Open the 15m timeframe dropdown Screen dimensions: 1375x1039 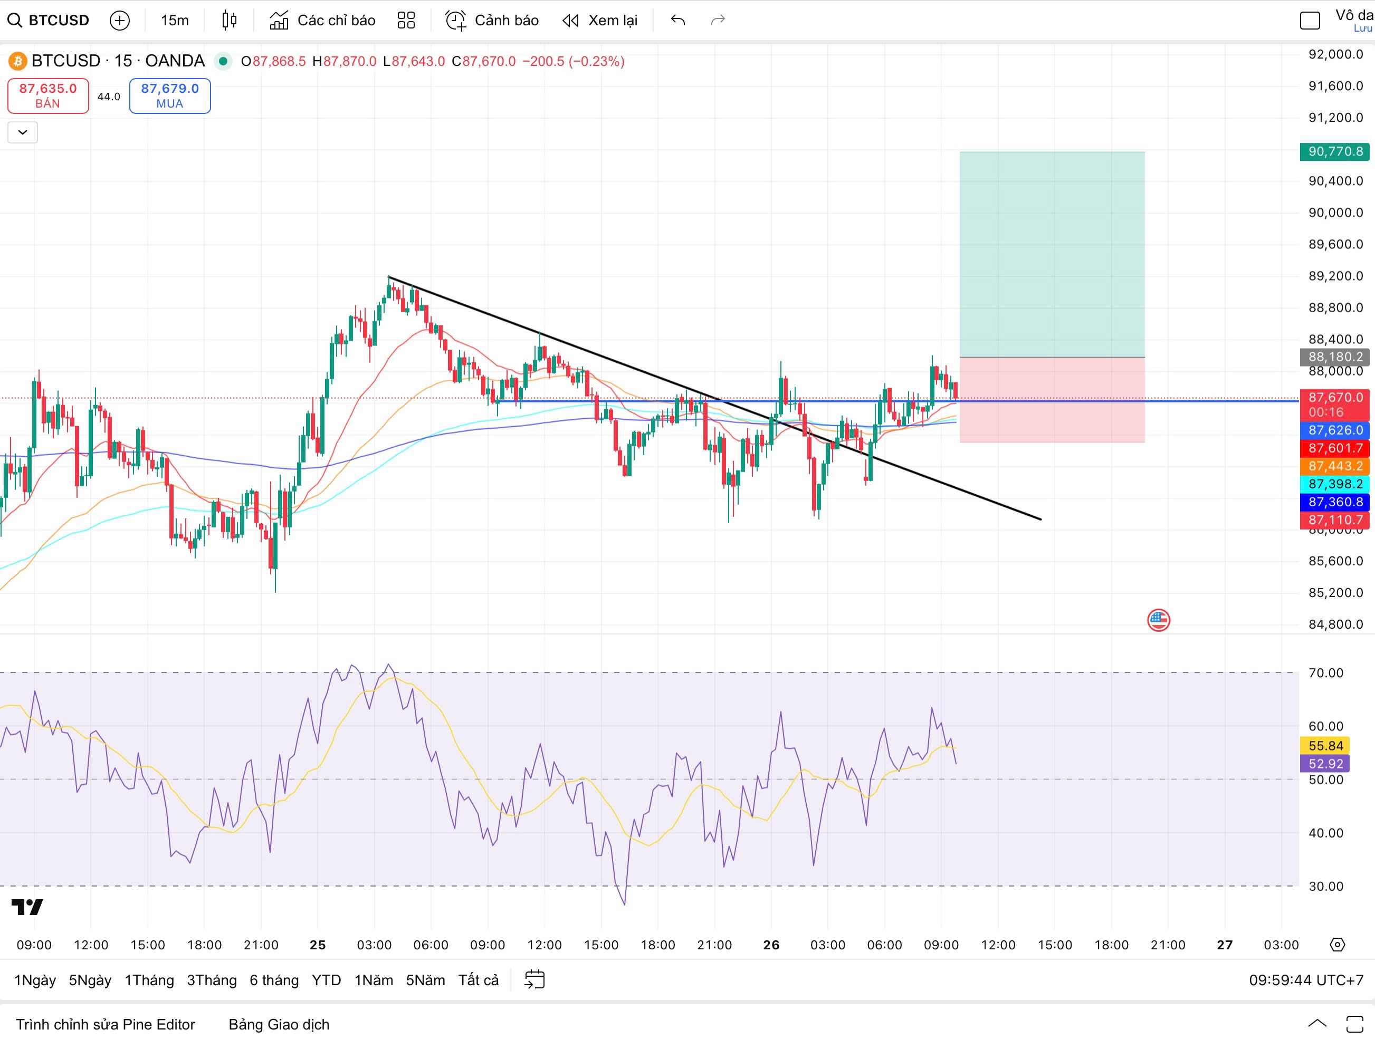tap(175, 21)
